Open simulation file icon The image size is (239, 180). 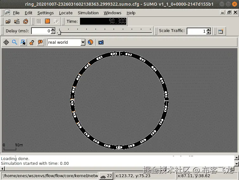(x=8, y=22)
